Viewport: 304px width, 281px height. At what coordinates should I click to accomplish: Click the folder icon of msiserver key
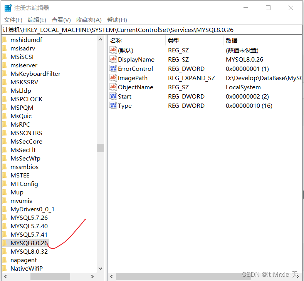click(5, 65)
